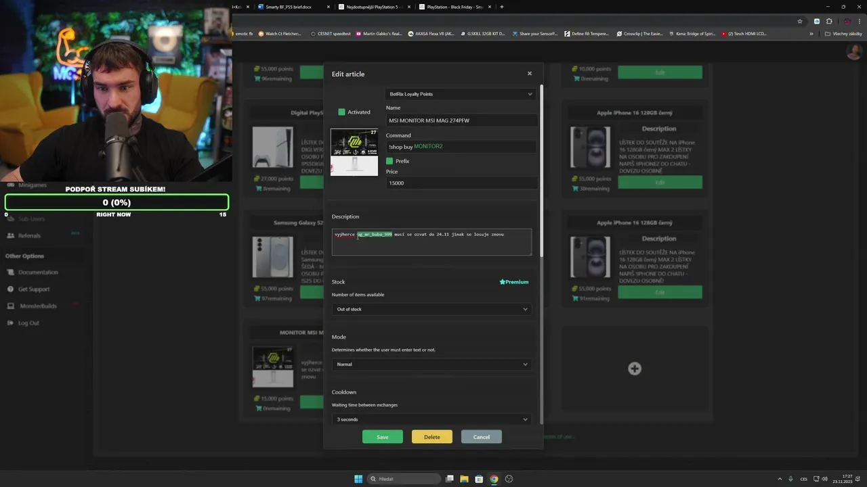
Task: Open Define R6 Tempere bookmark
Action: tap(587, 33)
